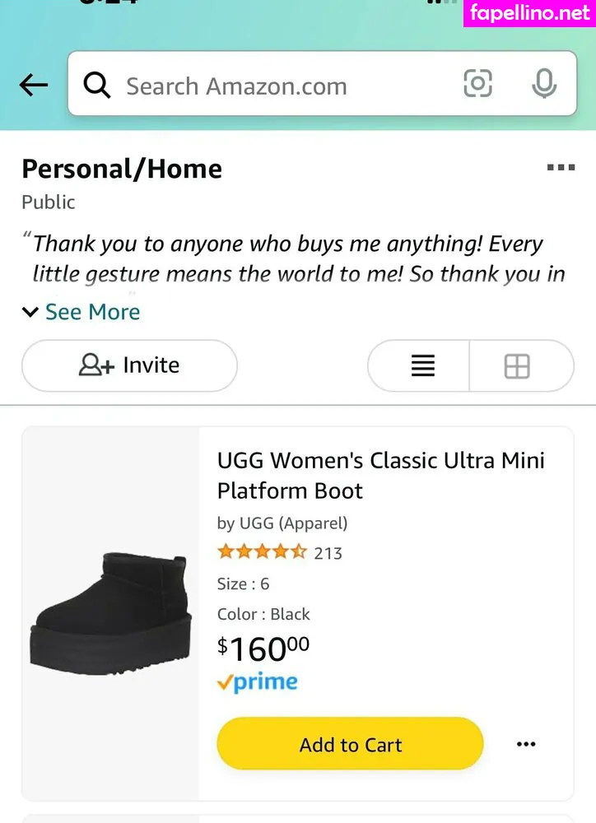596x823 pixels.
Task: Open the camera lens search
Action: (x=478, y=84)
